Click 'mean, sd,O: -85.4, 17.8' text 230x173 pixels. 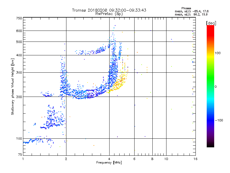click(x=191, y=11)
